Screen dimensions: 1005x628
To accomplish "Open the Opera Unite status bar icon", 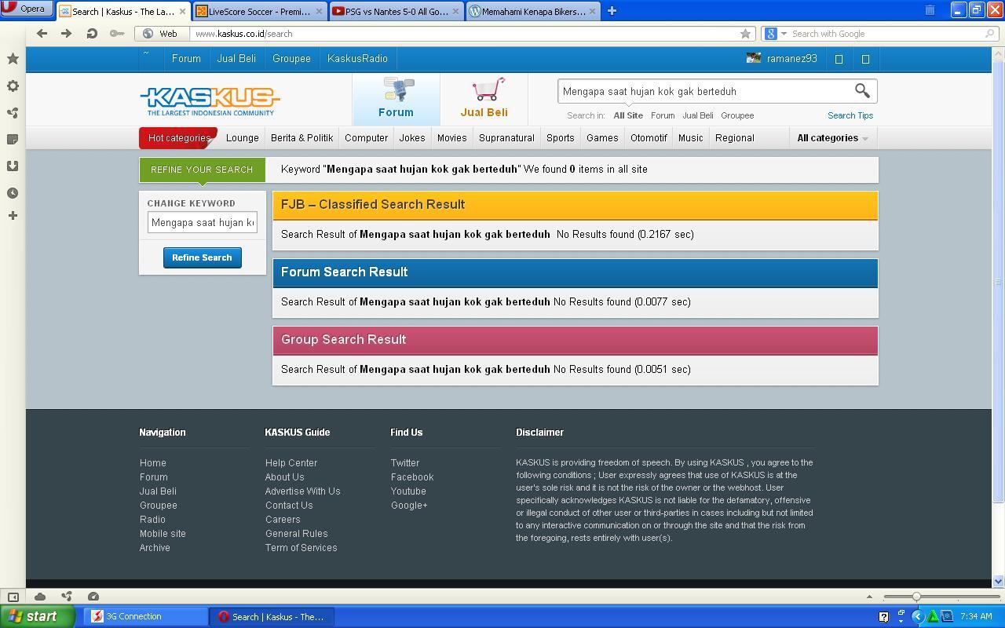I will coord(67,597).
